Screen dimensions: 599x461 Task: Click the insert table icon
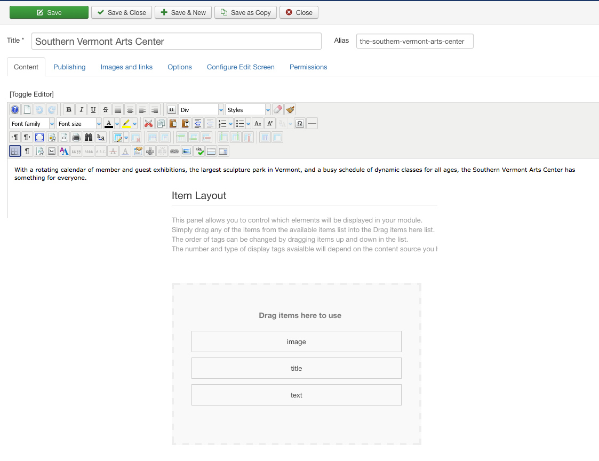[x=118, y=137]
